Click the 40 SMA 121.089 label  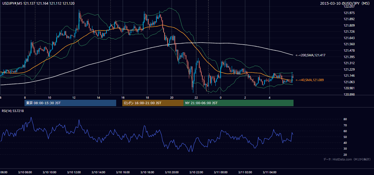pyautogui.click(x=310, y=80)
